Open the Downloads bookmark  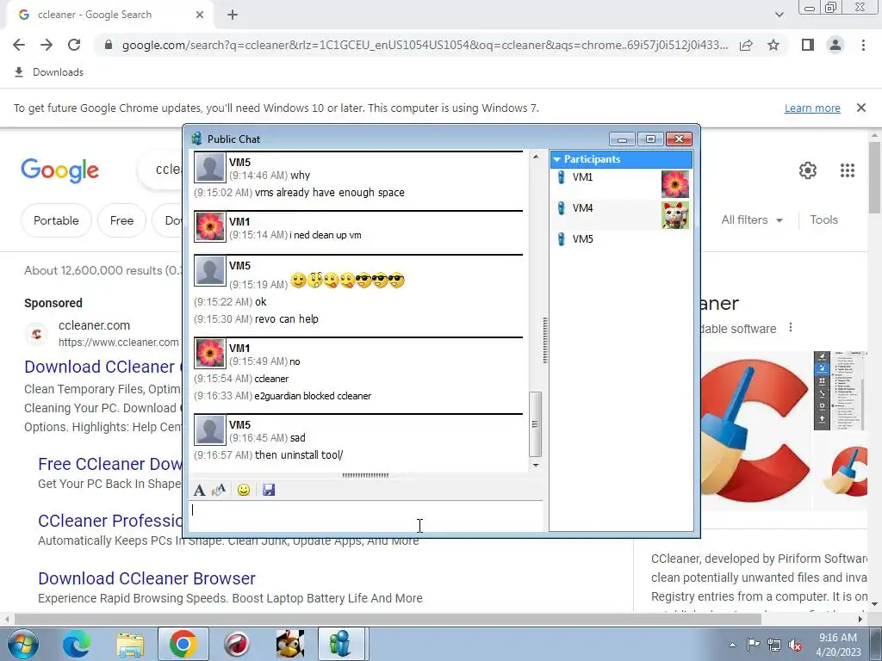point(49,72)
